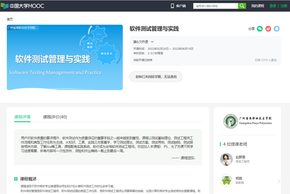Click the 登录 login link
The height and width of the screenshot is (194, 290).
pos(273,6)
